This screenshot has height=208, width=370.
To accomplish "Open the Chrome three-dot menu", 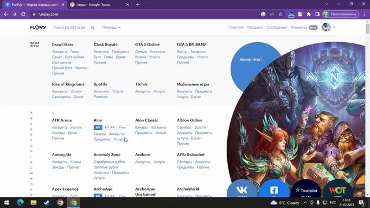I will point(364,14).
